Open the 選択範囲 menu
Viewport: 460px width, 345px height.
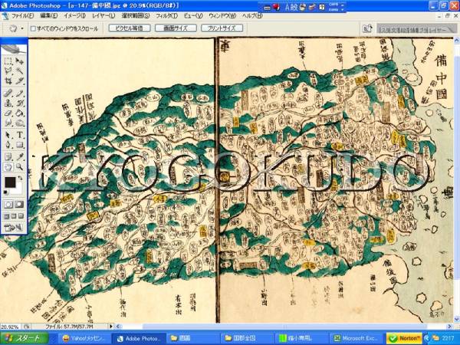(136, 16)
